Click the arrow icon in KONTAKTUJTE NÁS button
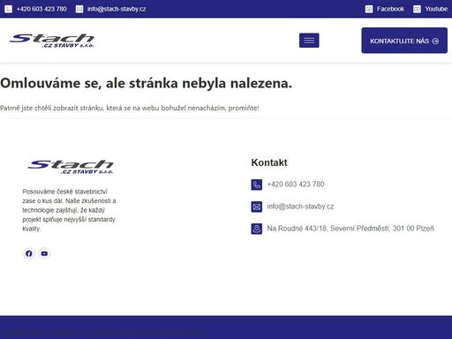Viewport: 452px width, 339px height. point(435,41)
